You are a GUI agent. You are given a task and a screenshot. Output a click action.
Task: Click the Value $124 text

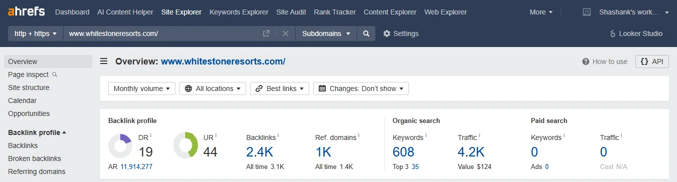(475, 166)
